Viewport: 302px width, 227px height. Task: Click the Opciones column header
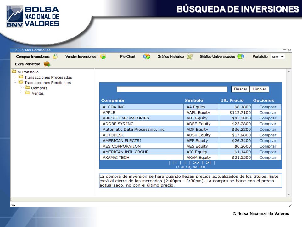coord(264,100)
